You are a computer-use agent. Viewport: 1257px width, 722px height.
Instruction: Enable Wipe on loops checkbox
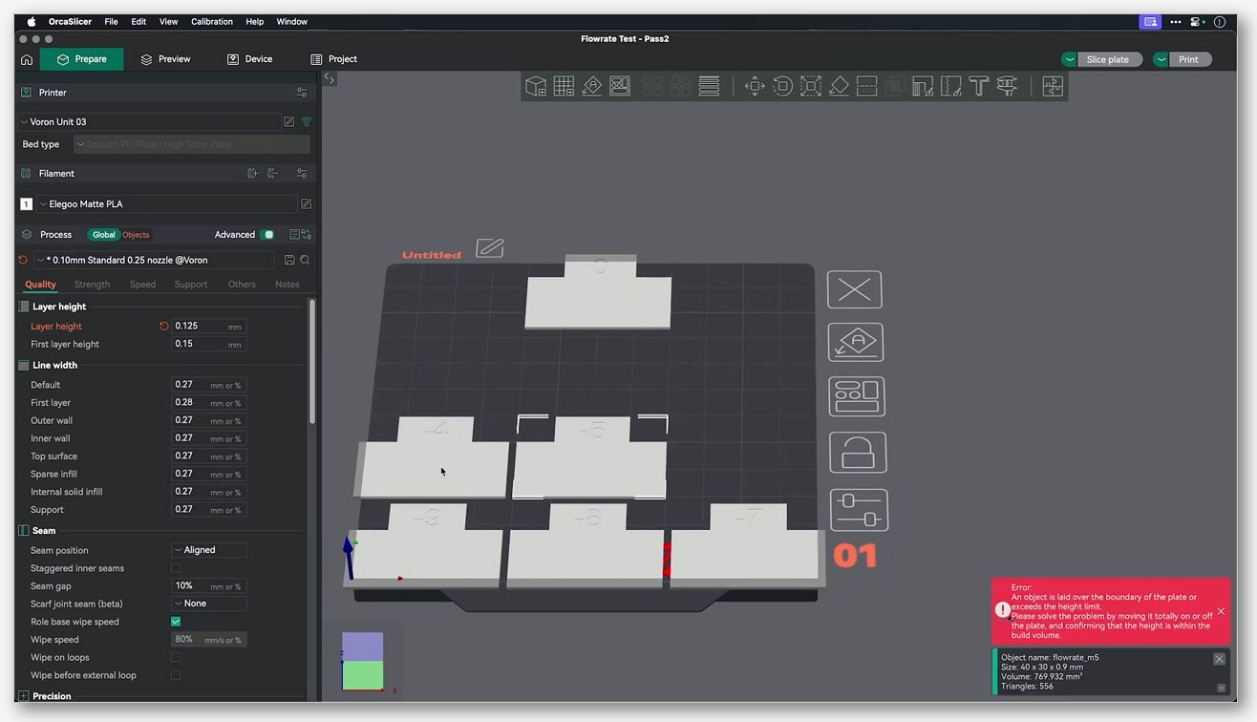coord(176,657)
